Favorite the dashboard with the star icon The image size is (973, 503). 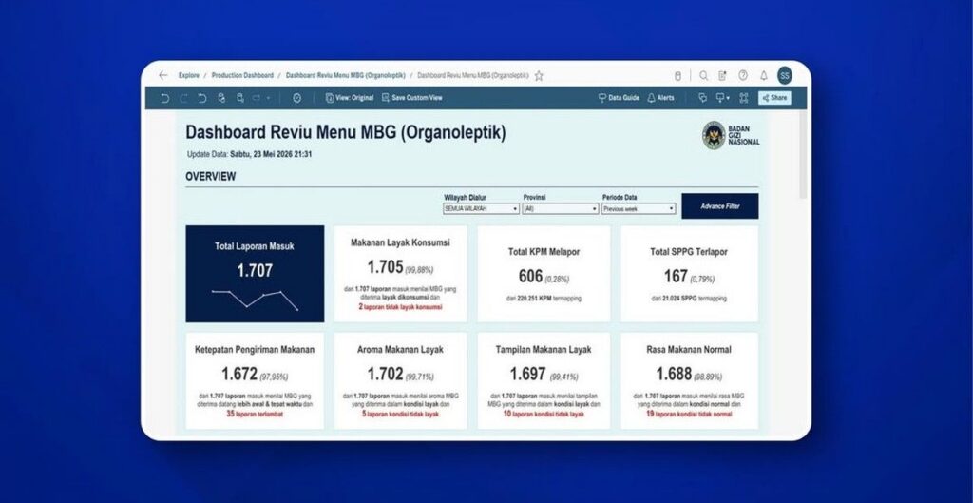(539, 76)
